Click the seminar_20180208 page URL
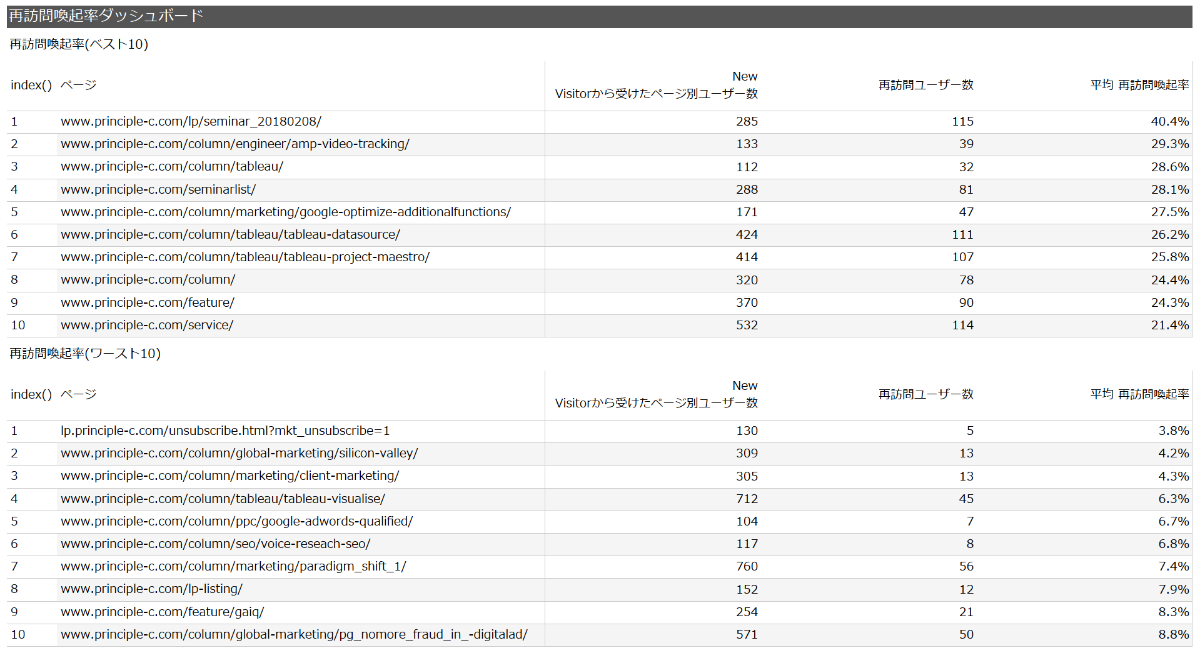This screenshot has height=653, width=1200. point(191,122)
